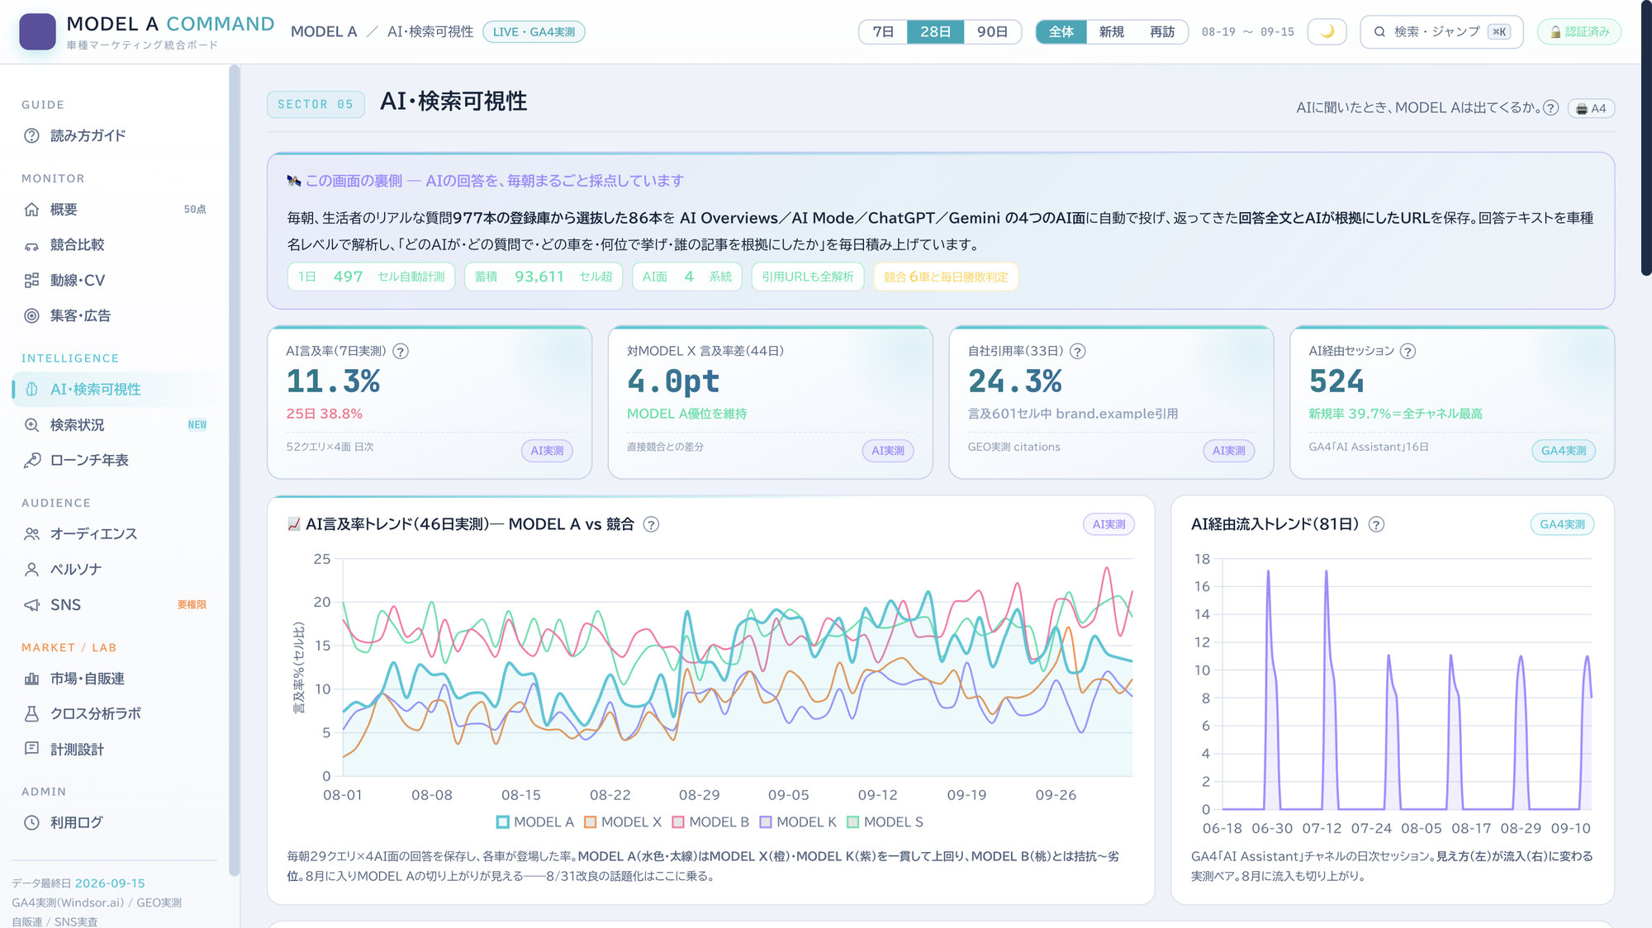Open 動線・CV grid icon item
This screenshot has width=1652, height=928.
[114, 280]
